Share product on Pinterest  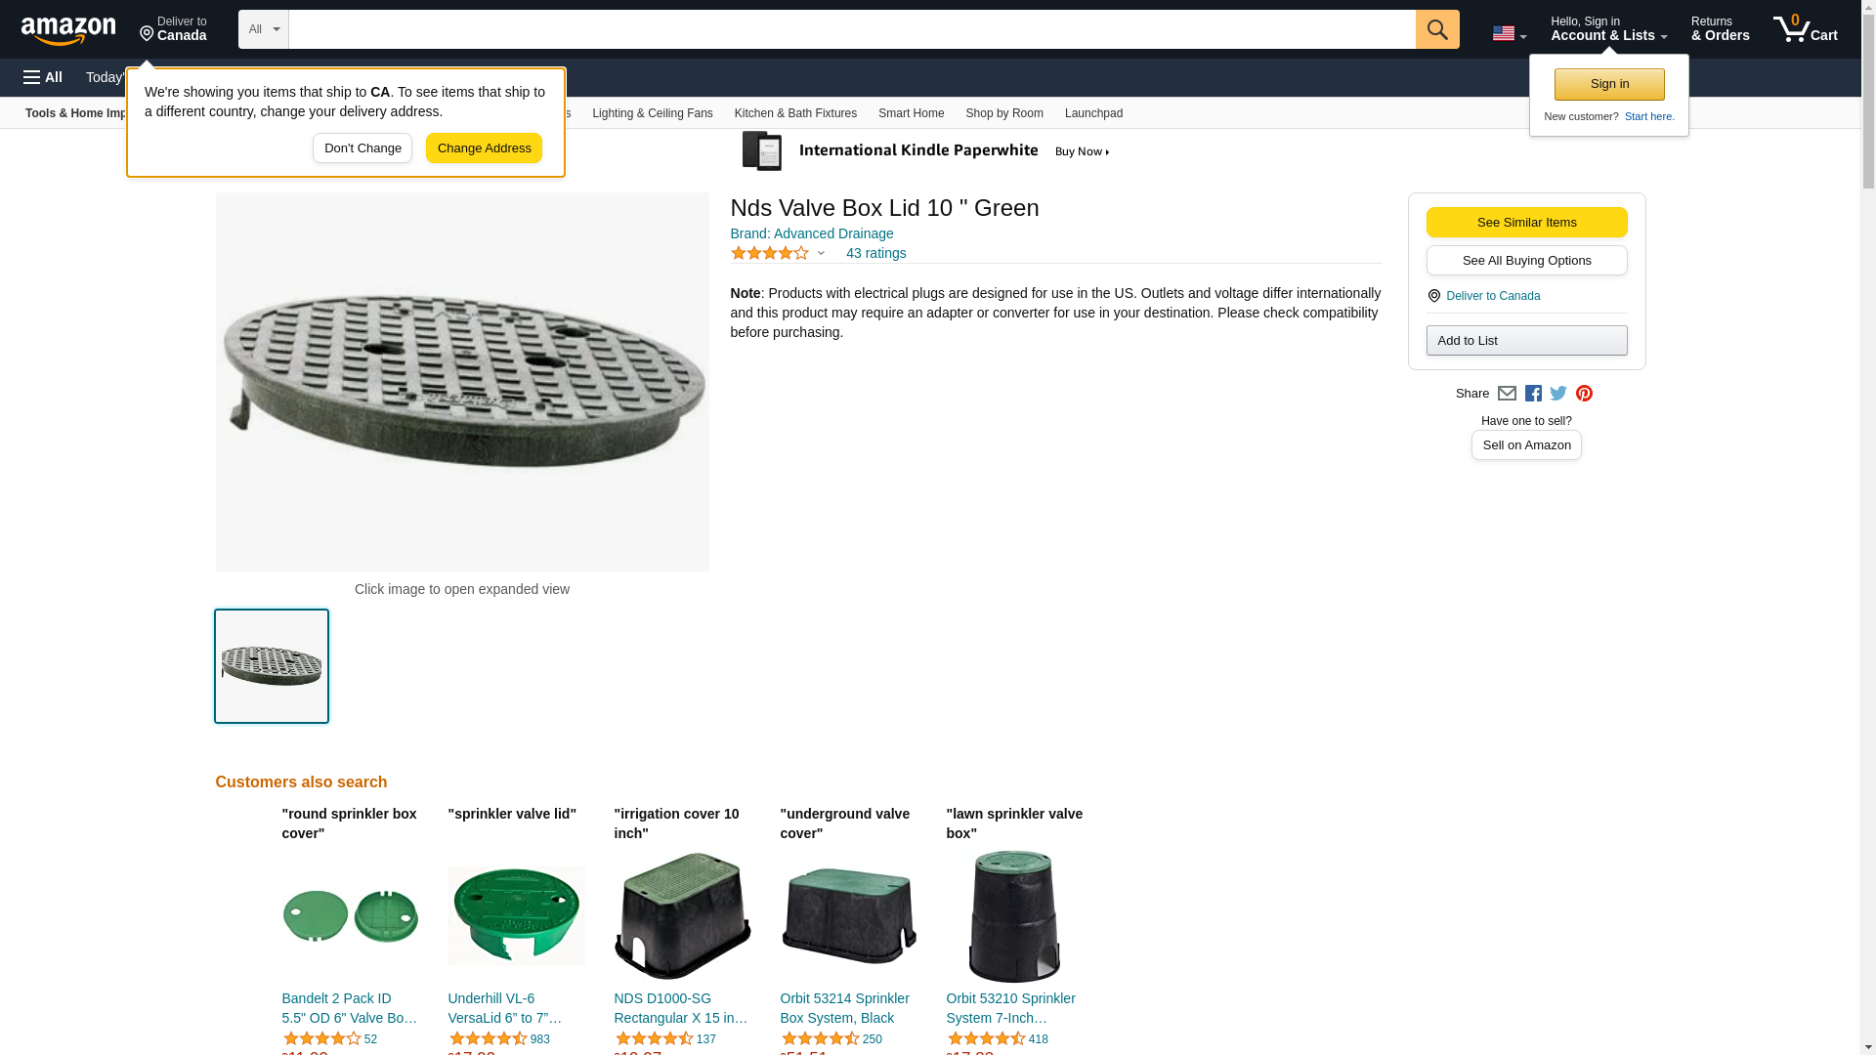pos(1584,394)
